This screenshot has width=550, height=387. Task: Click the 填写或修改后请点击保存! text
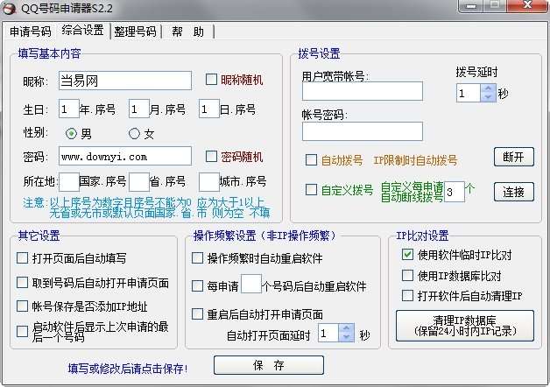tap(128, 369)
